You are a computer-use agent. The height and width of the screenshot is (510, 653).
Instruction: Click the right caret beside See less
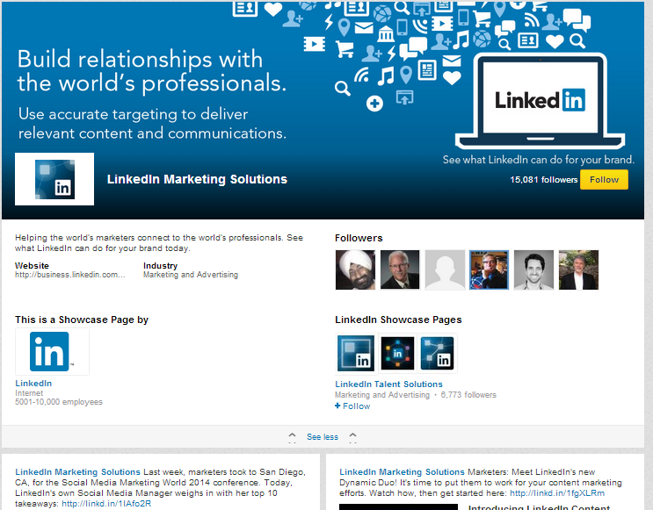(x=352, y=437)
